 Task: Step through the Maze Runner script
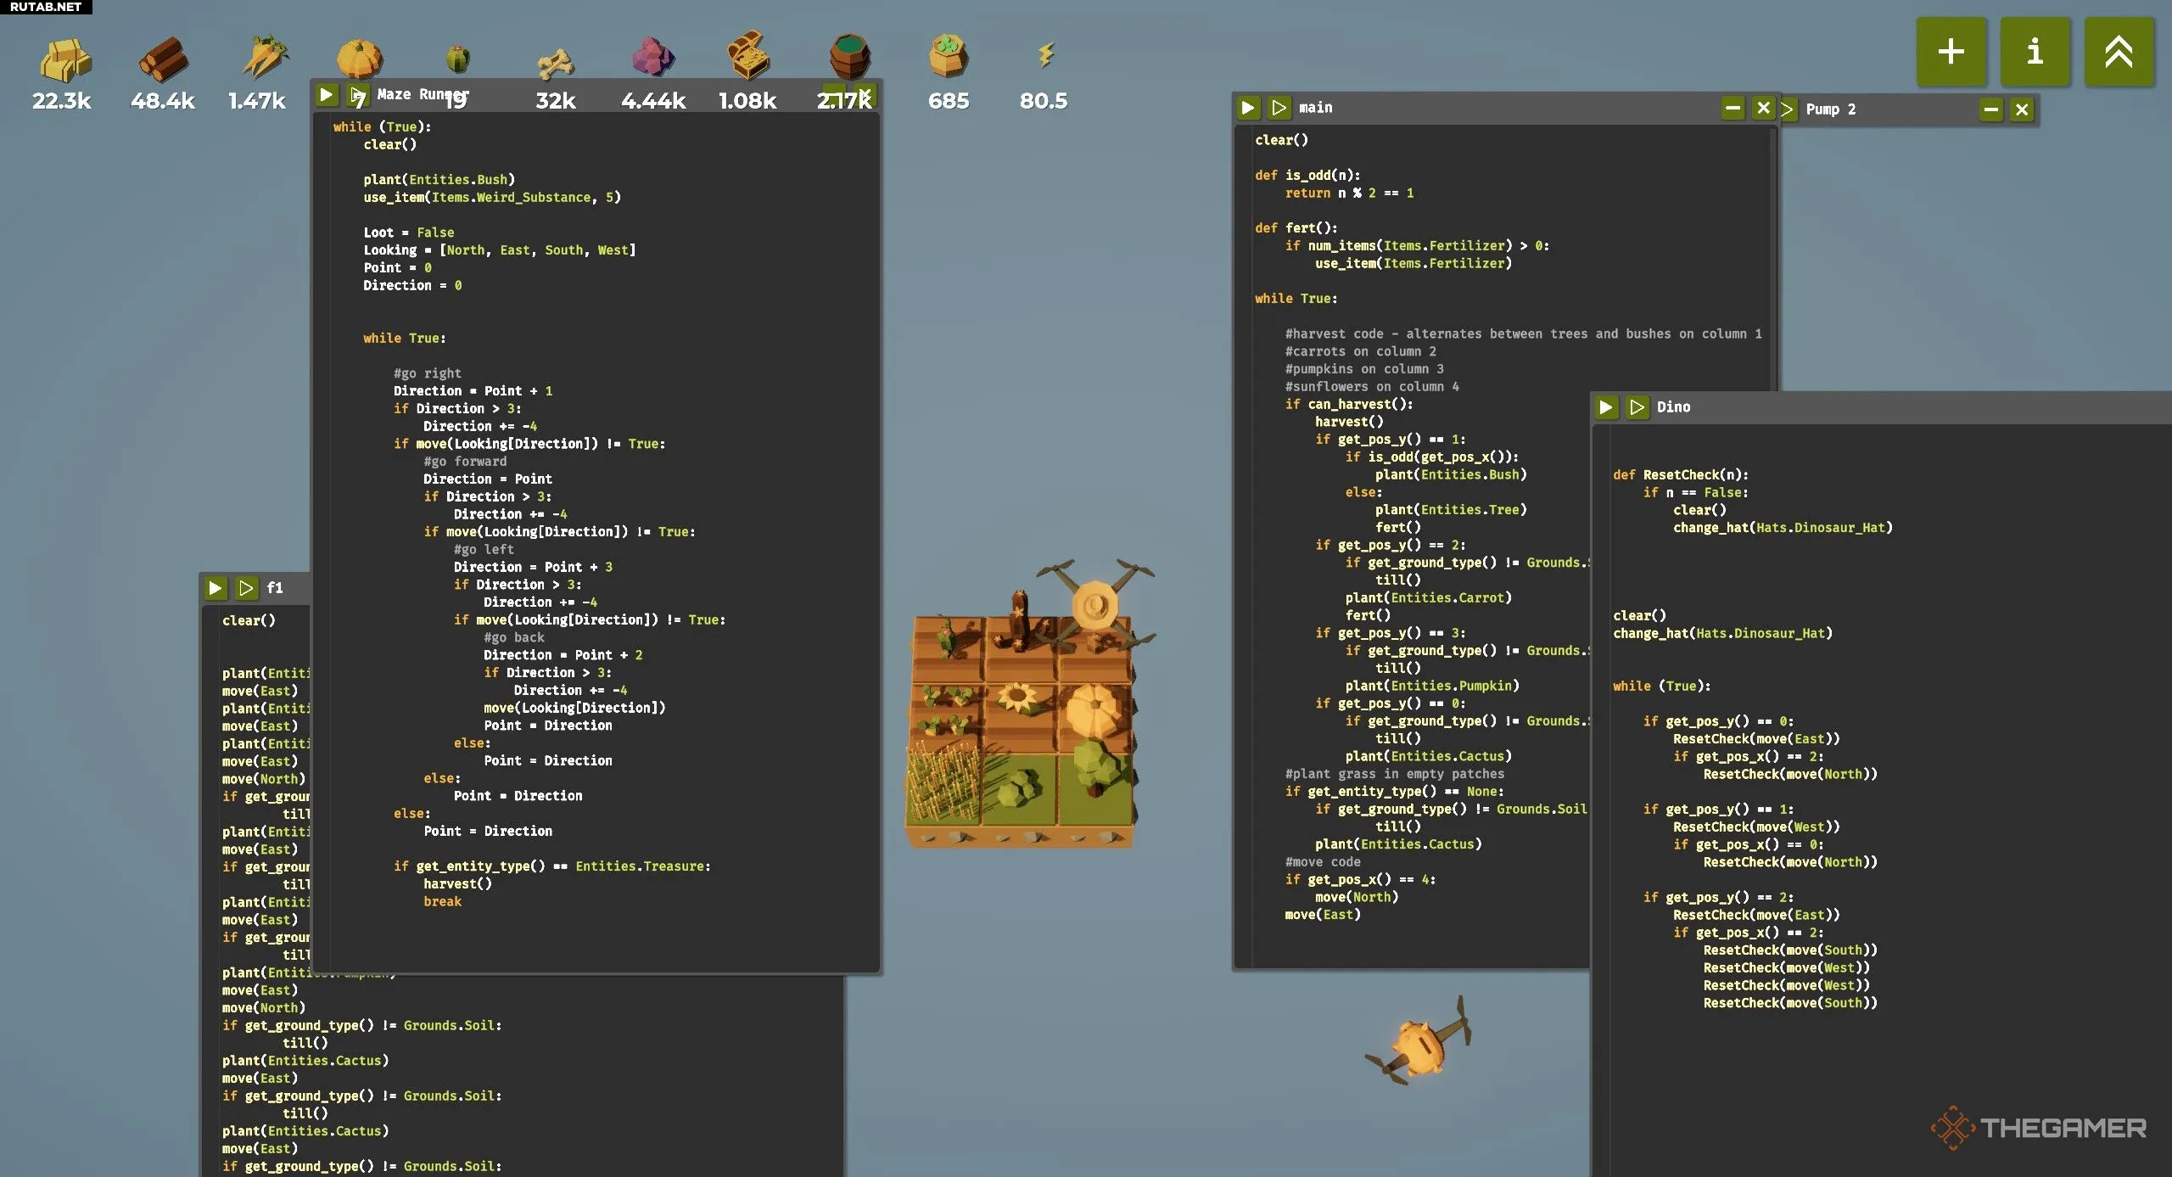[x=357, y=94]
